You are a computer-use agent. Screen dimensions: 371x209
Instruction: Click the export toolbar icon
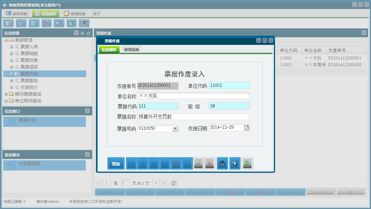pos(72,23)
